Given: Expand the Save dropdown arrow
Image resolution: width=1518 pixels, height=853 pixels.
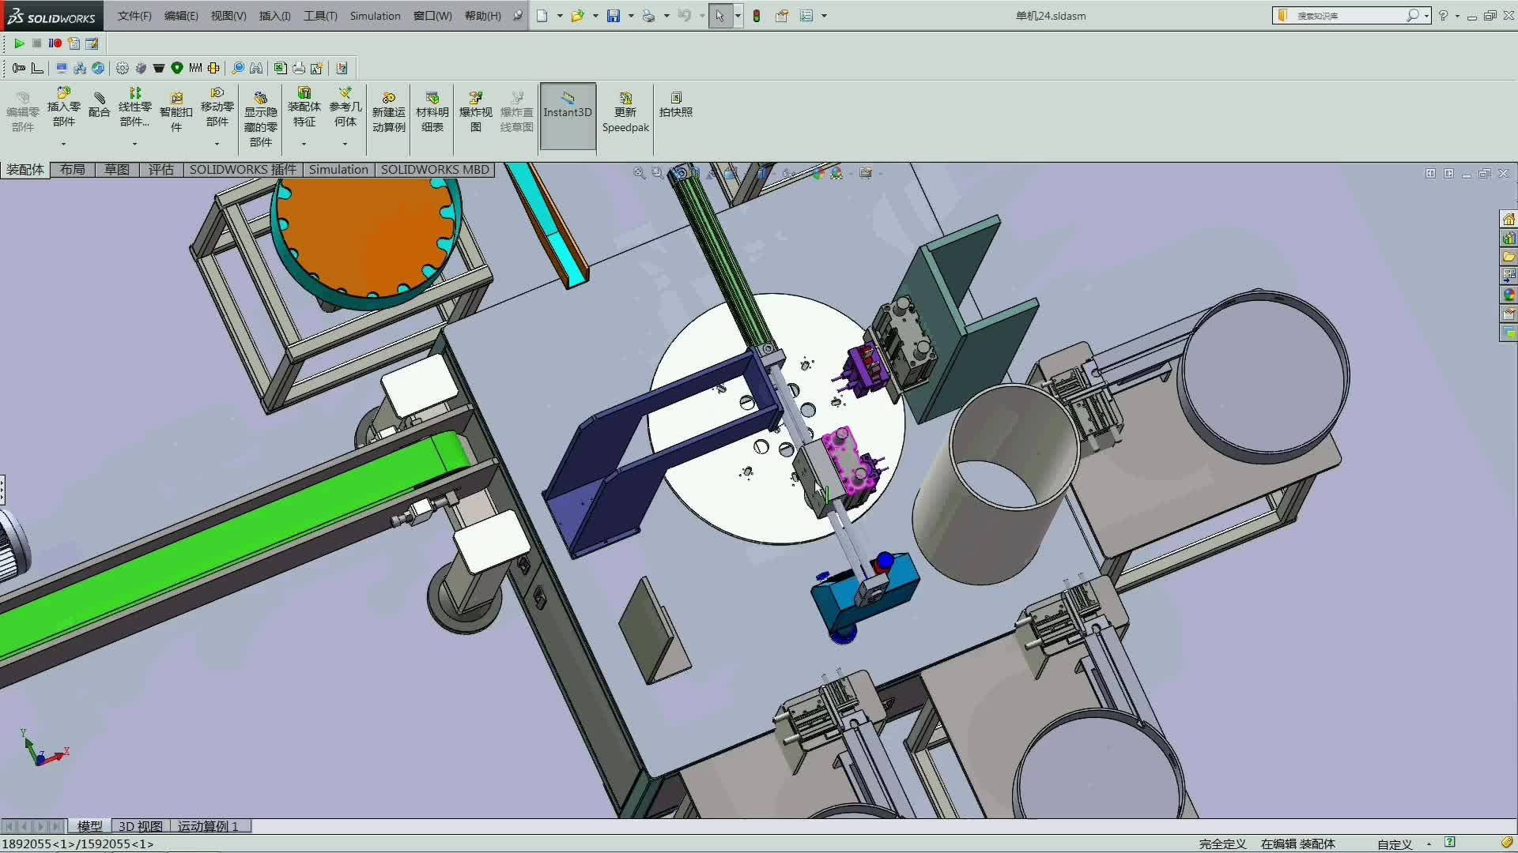Looking at the screenshot, I should pos(631,16).
